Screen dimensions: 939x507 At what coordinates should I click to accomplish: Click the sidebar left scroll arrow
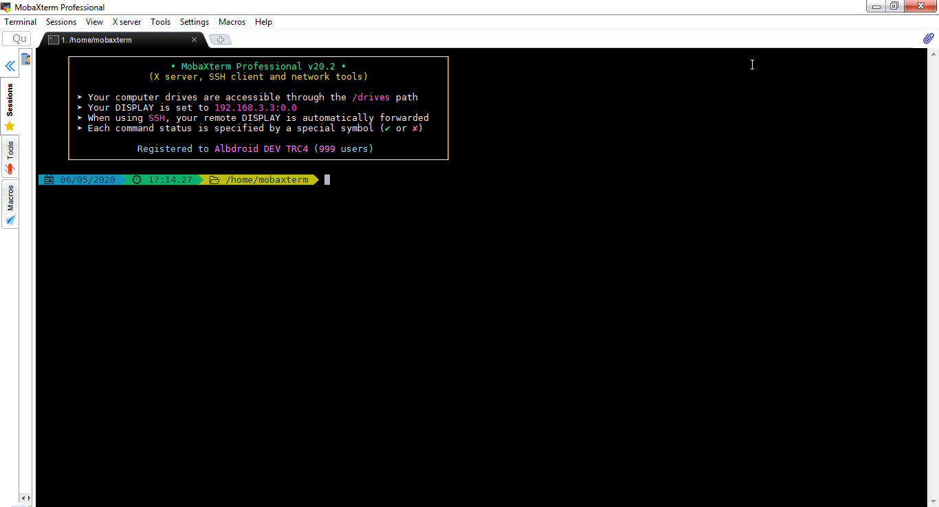[22, 498]
